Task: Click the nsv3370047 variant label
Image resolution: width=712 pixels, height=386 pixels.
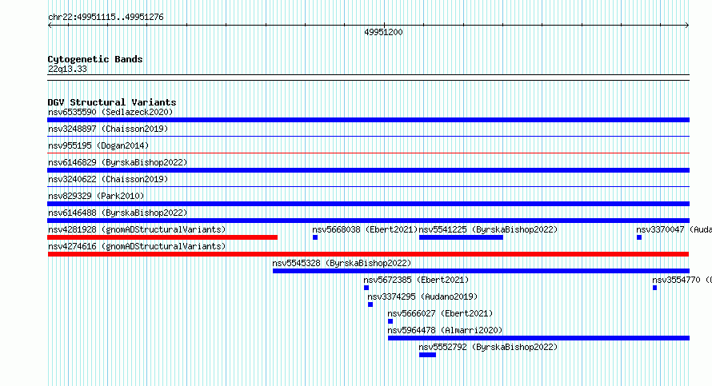Action: [x=674, y=229]
